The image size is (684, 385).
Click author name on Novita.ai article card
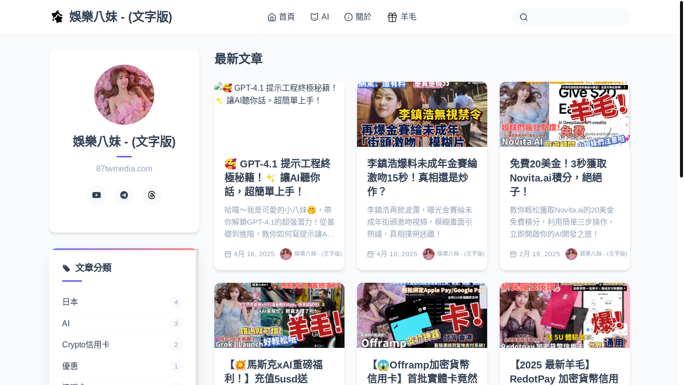[603, 254]
